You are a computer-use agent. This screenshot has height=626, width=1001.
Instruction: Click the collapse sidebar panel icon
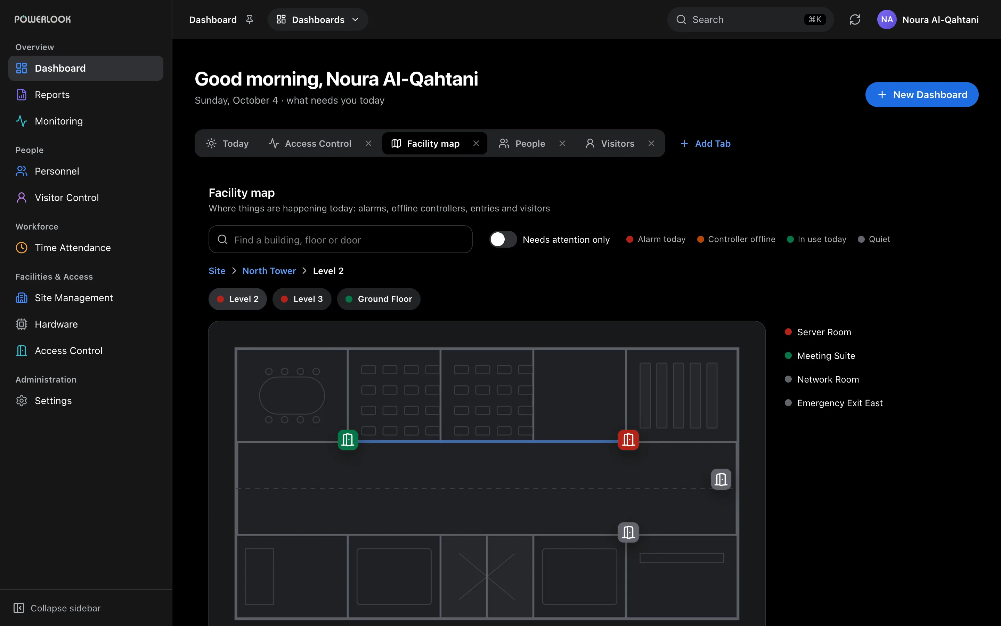[19, 608]
